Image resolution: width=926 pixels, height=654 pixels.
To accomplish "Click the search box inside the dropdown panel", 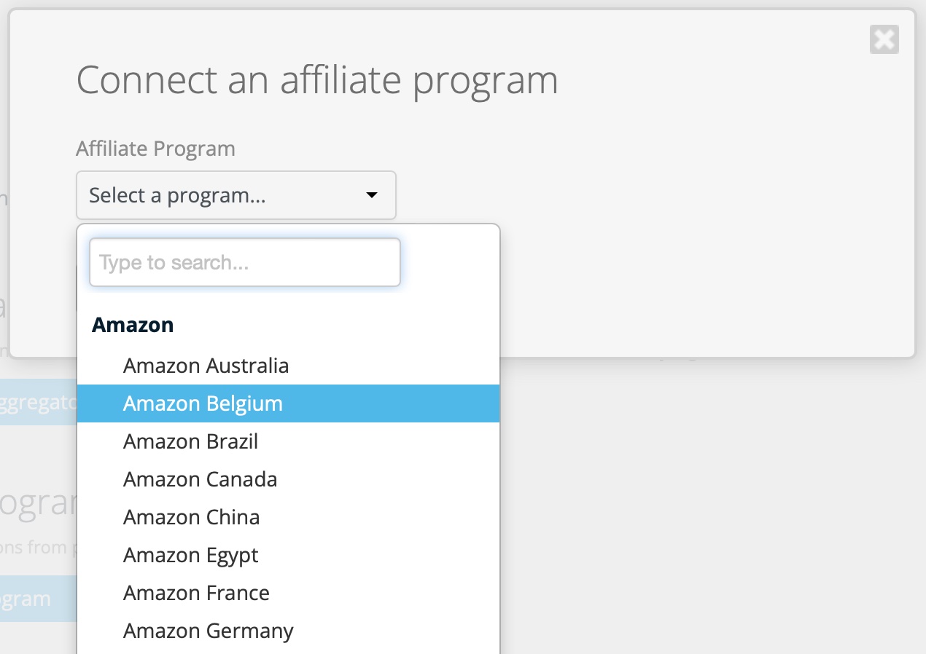I will coord(244,262).
